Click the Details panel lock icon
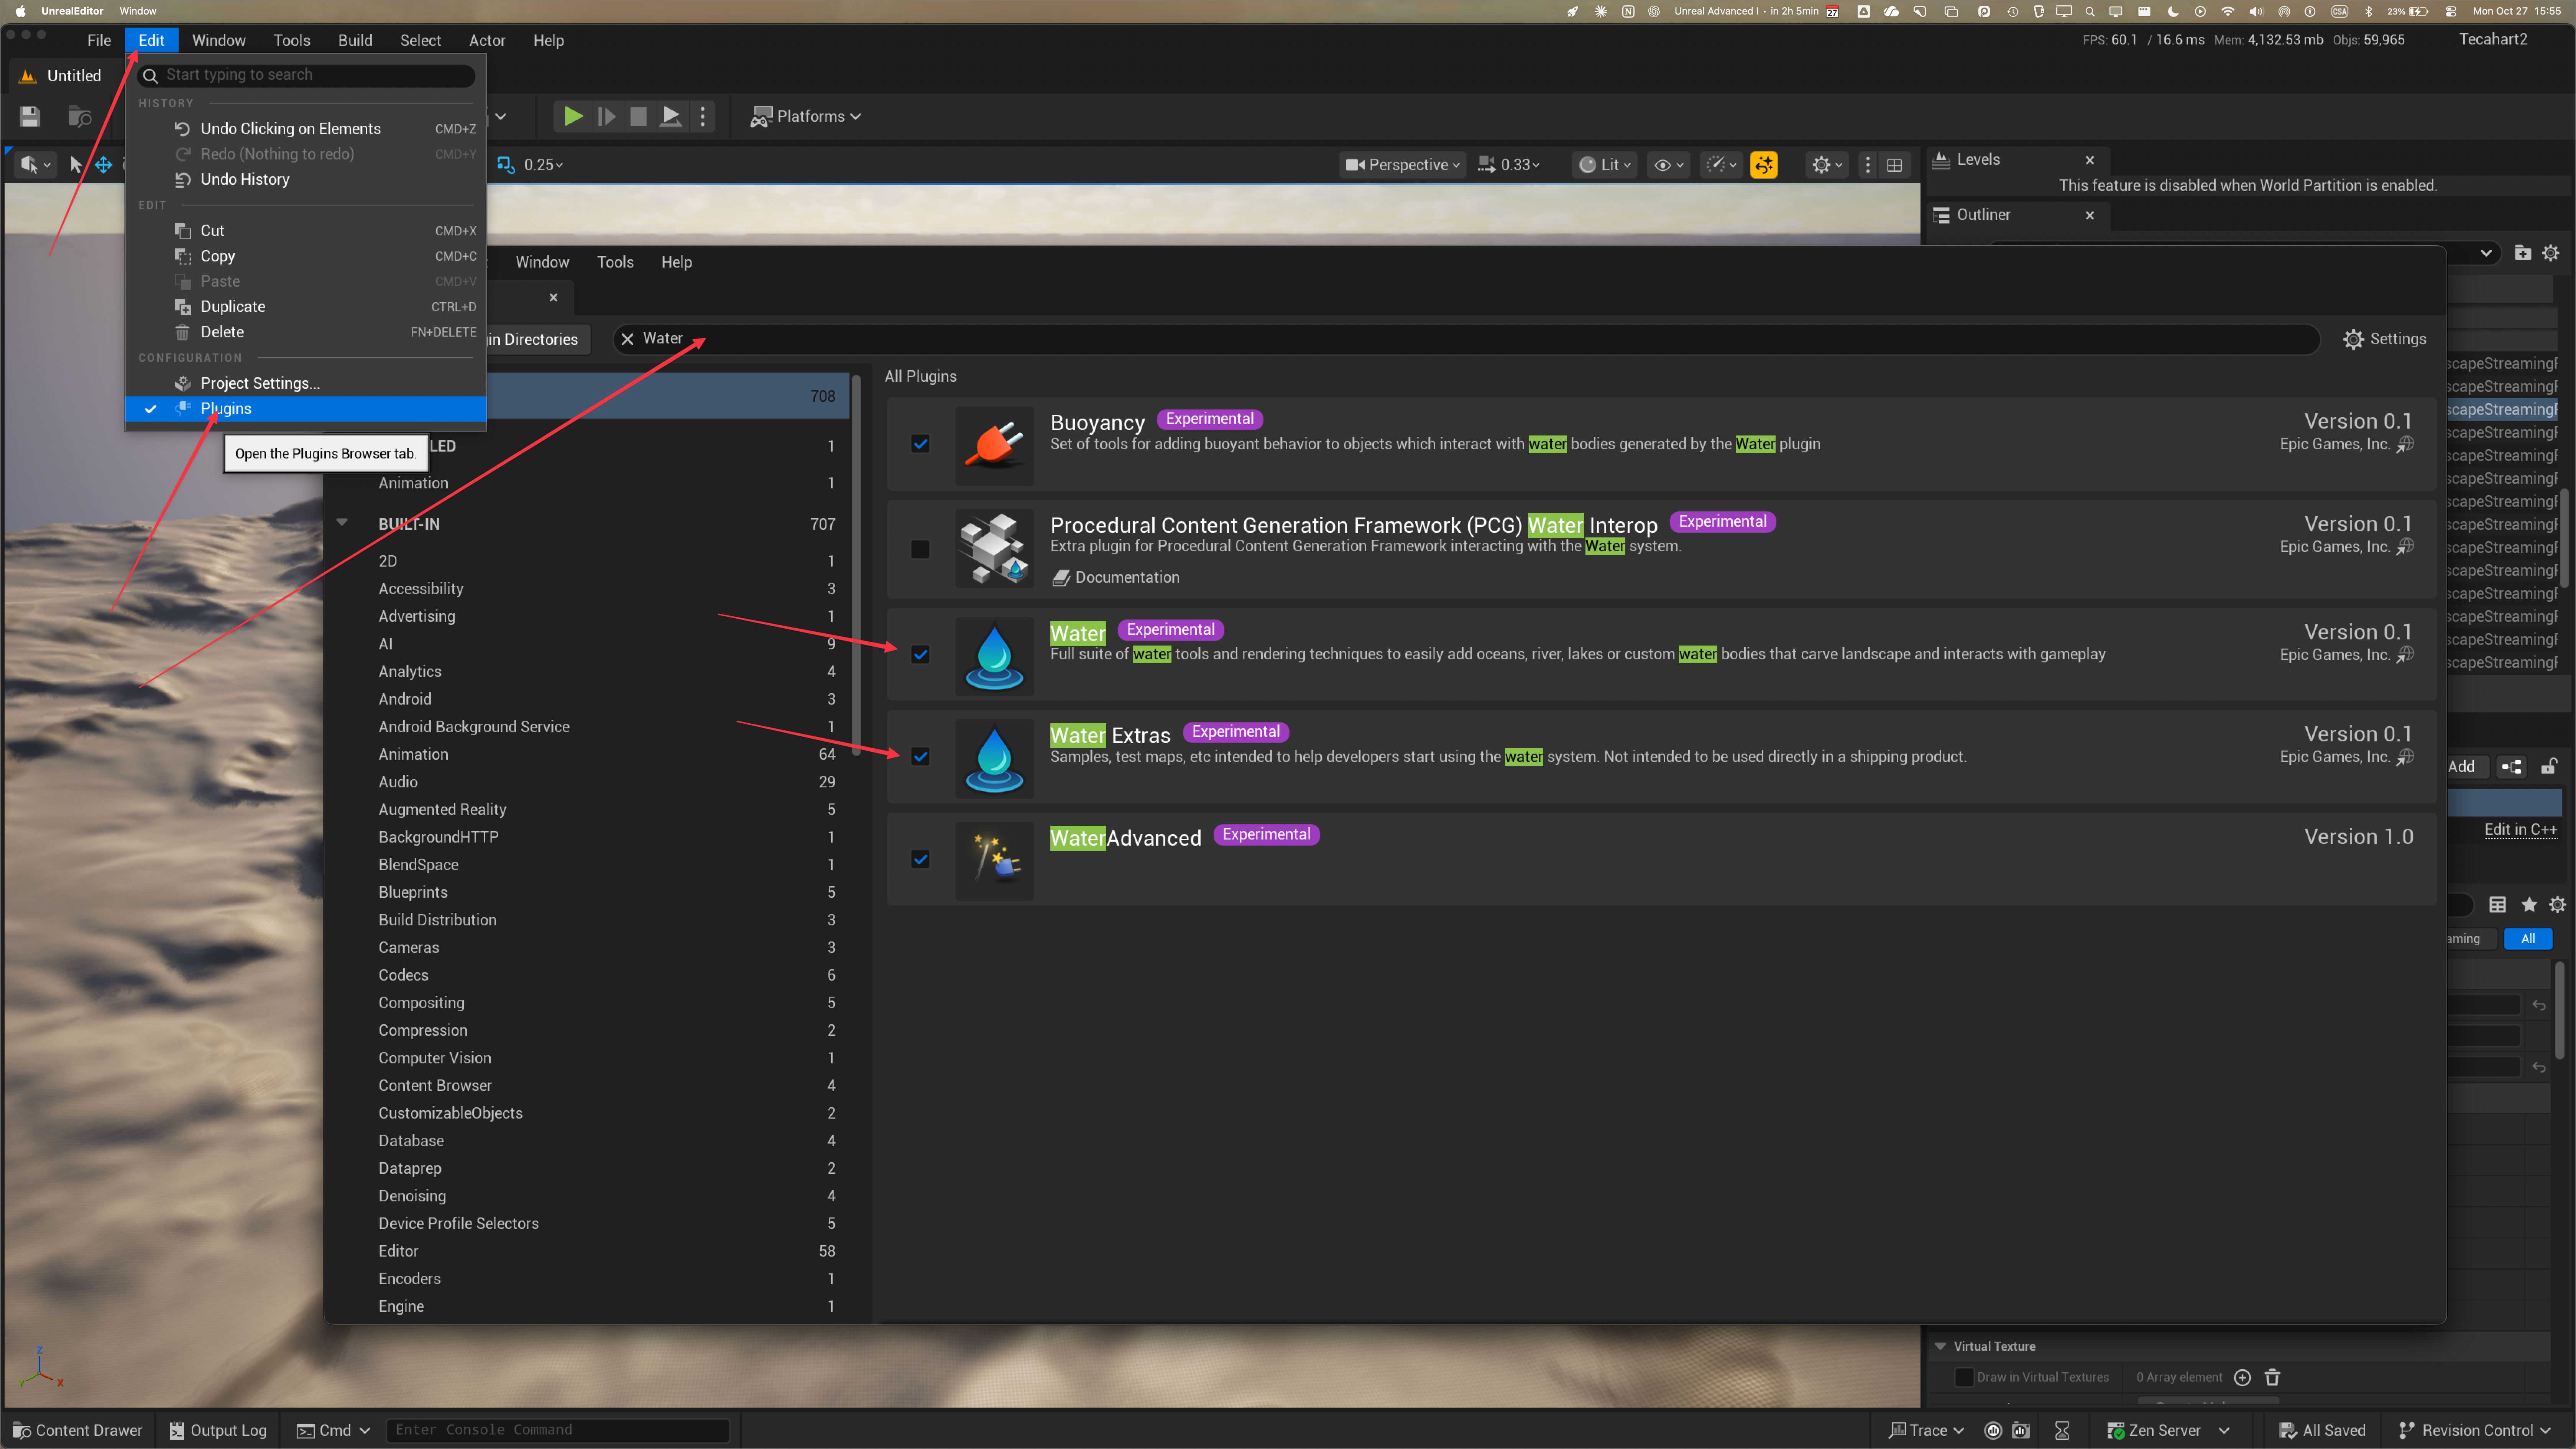Screen dimensions: 2576x1449 2549,767
